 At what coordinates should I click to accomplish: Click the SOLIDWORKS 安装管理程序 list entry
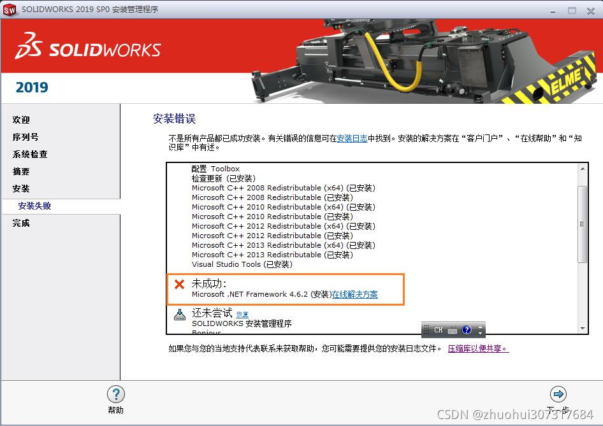tap(242, 323)
